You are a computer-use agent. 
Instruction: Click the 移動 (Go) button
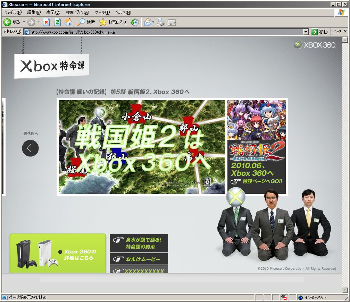tap(320, 32)
